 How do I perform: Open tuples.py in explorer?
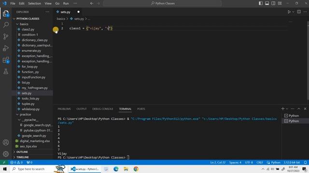28,104
